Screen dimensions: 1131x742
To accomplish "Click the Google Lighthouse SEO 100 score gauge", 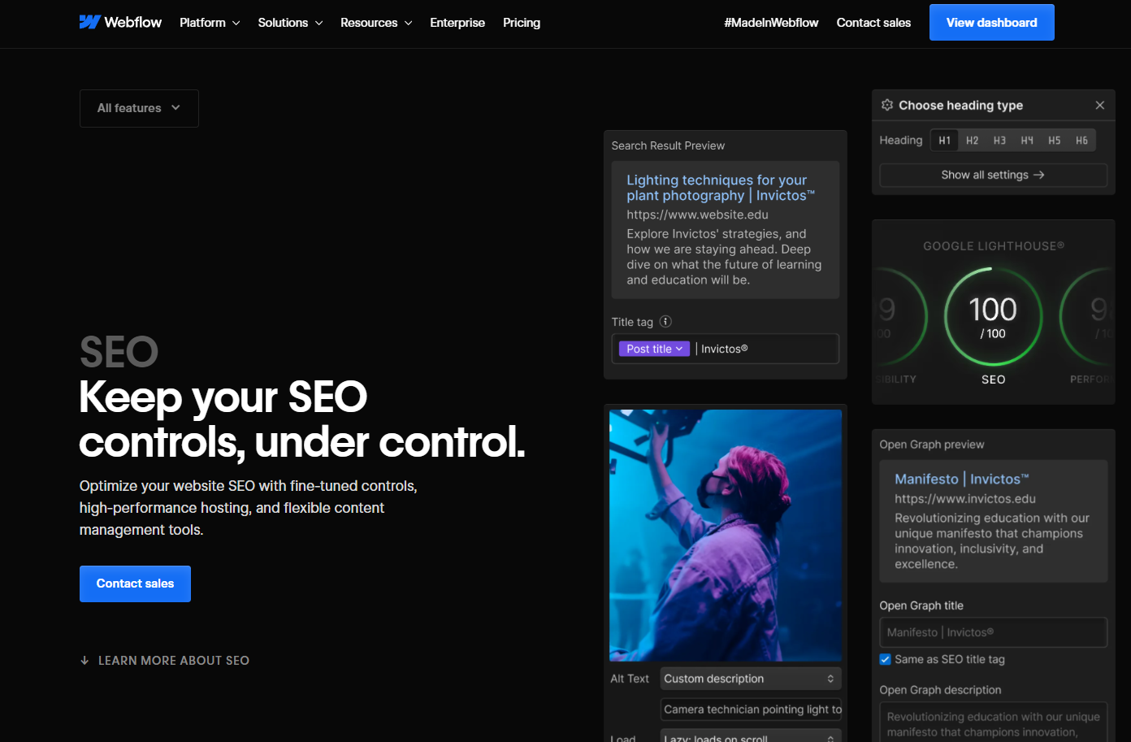I will (x=993, y=317).
